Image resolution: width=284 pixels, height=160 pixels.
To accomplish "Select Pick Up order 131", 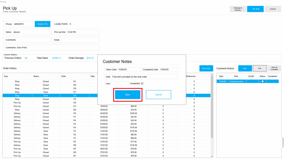I will 106,106.
